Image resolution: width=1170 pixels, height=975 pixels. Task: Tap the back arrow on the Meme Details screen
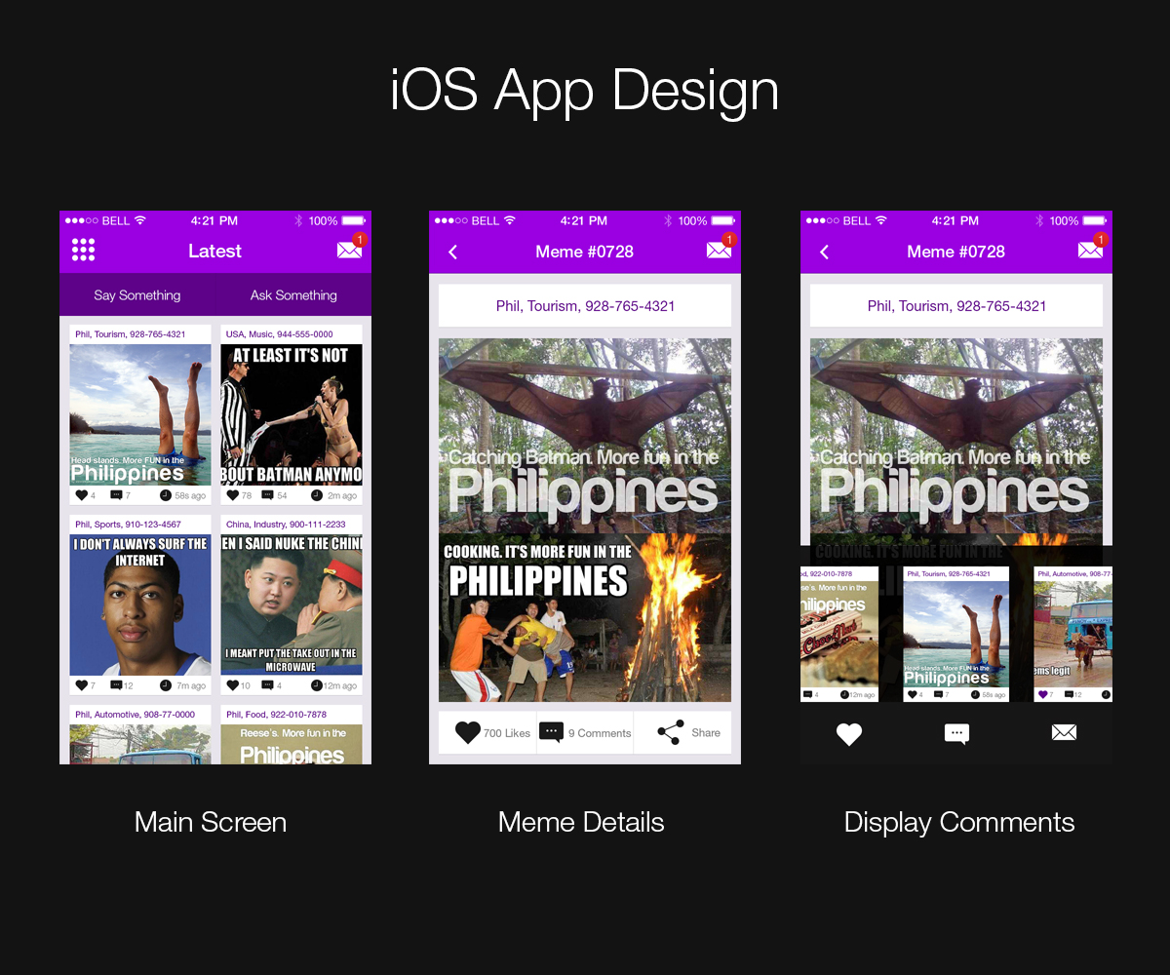click(452, 252)
